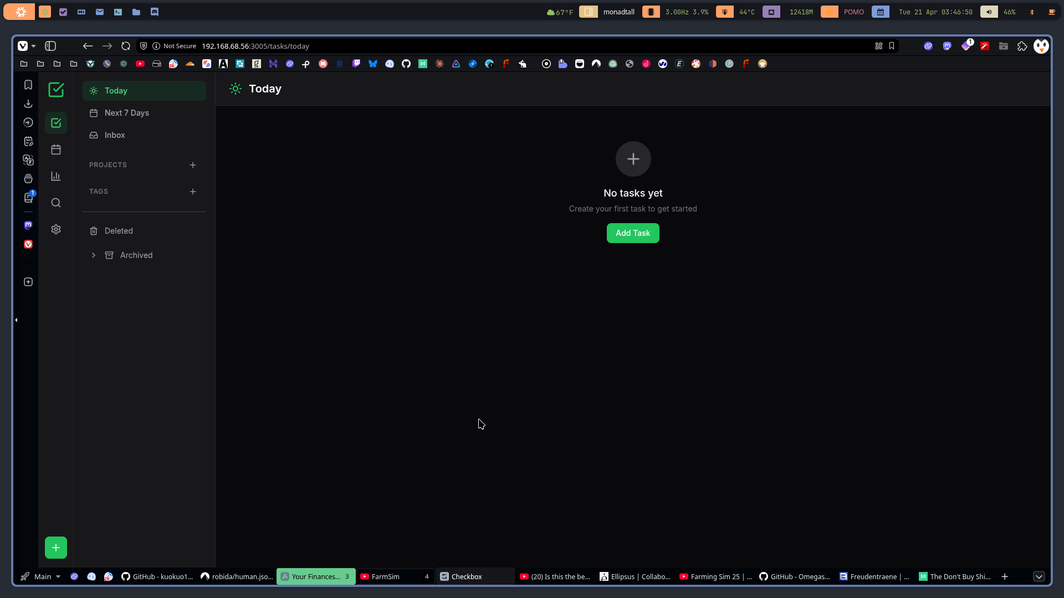Expand the Archived section chevron
Viewport: 1064px width, 598px height.
pos(94,255)
